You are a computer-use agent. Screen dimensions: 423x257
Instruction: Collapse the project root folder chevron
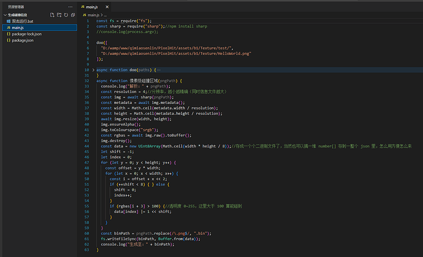(x=4, y=13)
